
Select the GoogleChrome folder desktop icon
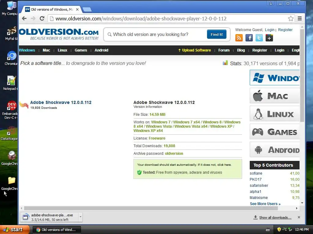[9, 183]
